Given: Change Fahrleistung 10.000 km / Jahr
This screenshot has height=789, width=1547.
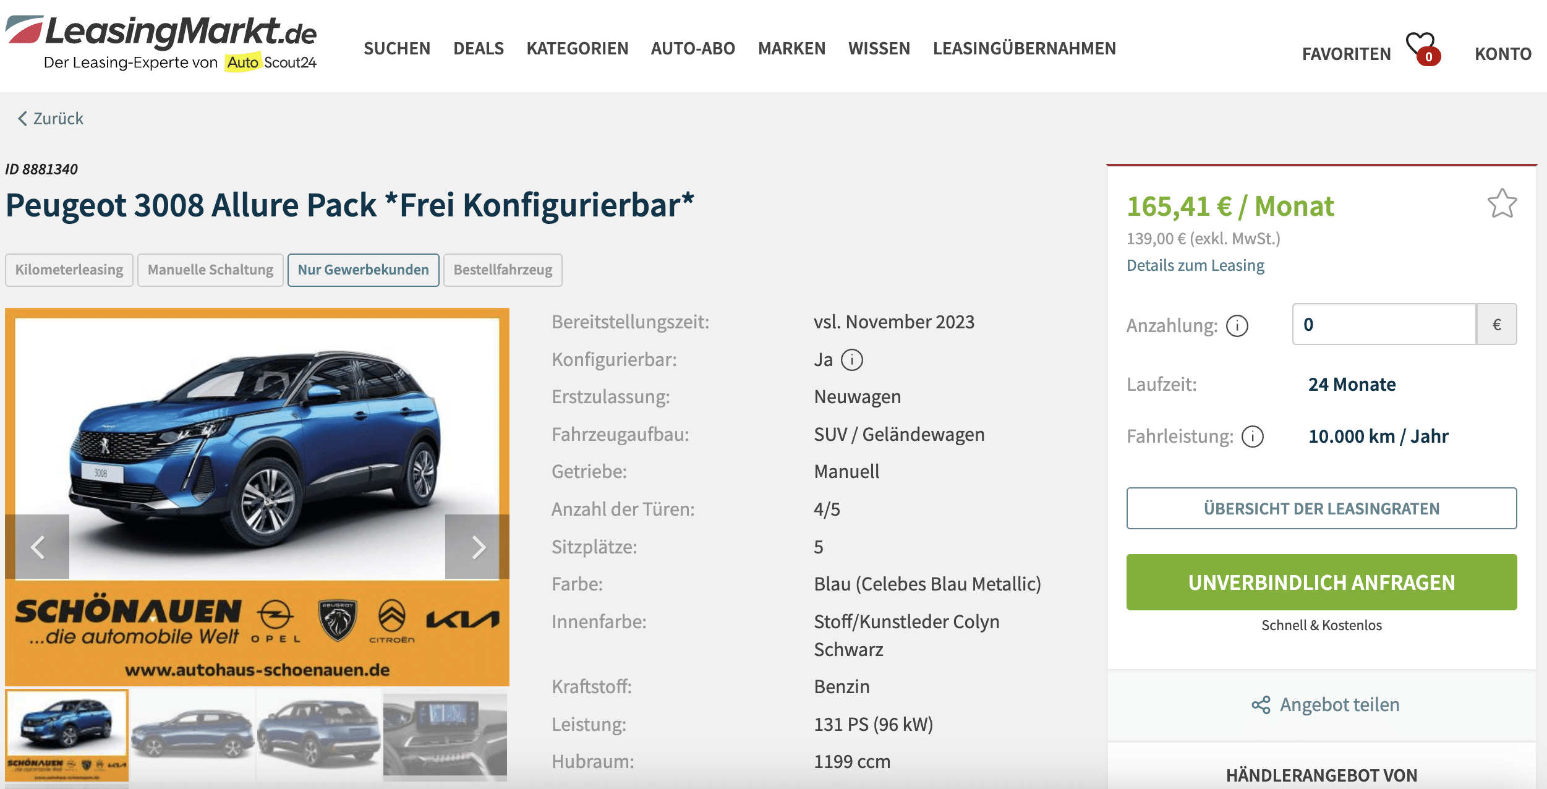Looking at the screenshot, I should 1378,437.
